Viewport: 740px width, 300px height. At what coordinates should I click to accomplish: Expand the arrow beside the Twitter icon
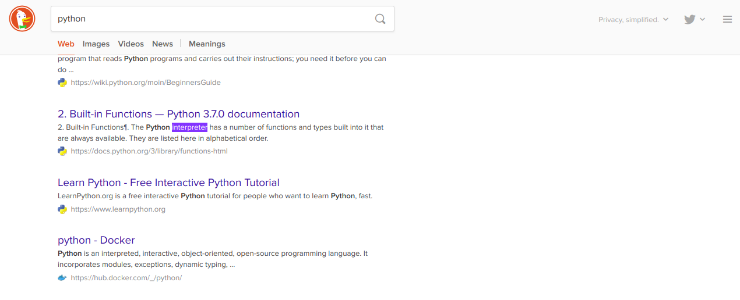point(703,19)
